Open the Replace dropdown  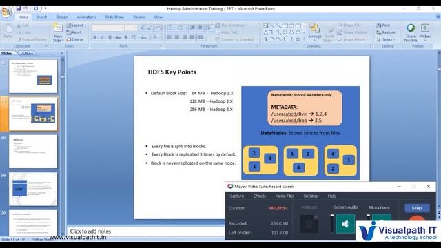point(387,32)
